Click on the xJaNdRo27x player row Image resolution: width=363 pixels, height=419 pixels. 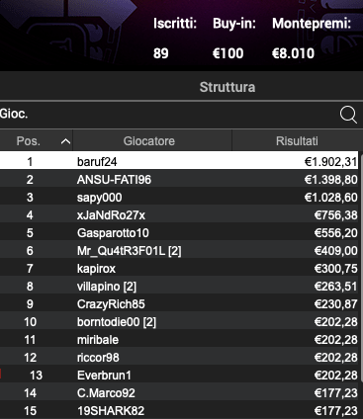[179, 215]
